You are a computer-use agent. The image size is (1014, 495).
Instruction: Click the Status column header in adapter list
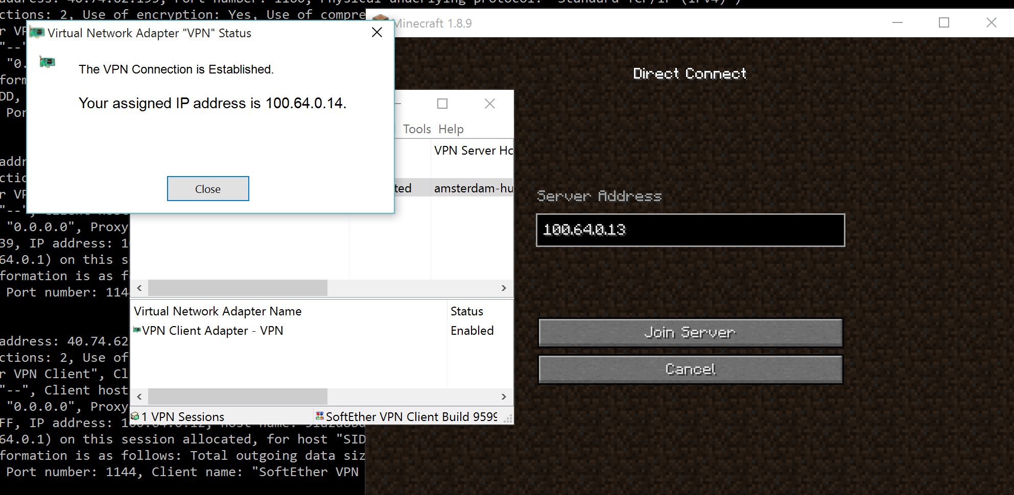point(480,311)
